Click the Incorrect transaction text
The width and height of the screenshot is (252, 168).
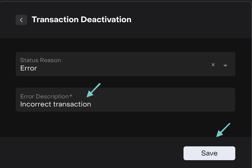coord(55,104)
